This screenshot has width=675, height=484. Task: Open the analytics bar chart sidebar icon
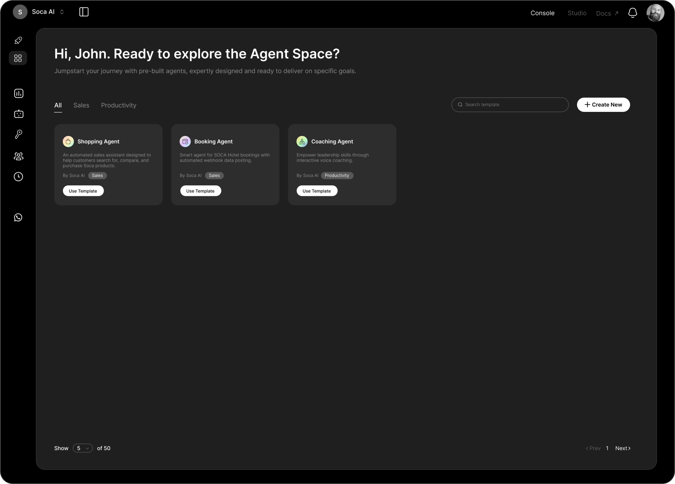pyautogui.click(x=19, y=93)
